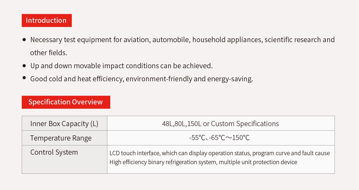Select the line 'other fields.'
Screen dimensions: 359x190
[x=49, y=53]
